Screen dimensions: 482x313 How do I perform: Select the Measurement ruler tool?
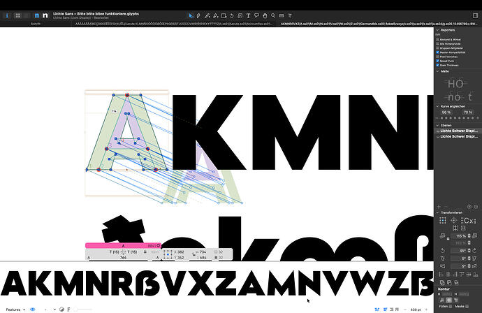(282, 15)
